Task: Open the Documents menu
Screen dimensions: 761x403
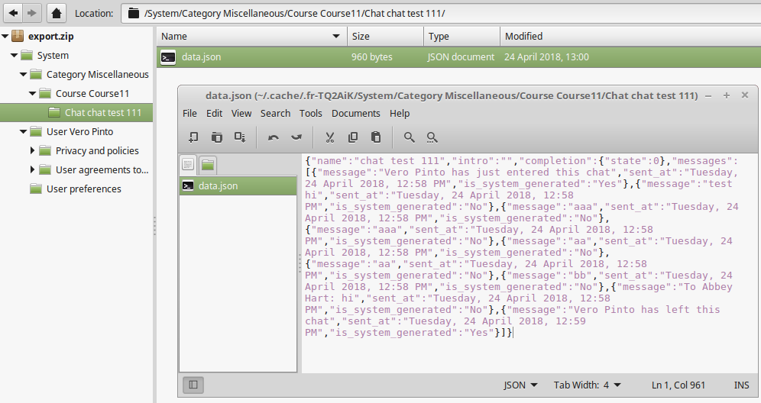Action: pyautogui.click(x=356, y=113)
